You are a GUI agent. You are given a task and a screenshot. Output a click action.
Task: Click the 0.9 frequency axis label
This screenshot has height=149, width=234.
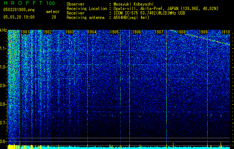3,86
